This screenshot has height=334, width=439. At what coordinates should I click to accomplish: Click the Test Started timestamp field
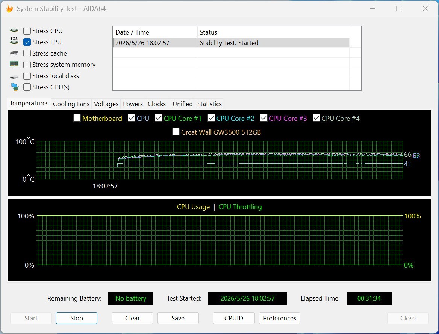[247, 298]
